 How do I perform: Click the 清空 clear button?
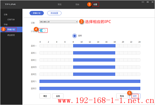(45, 96)
